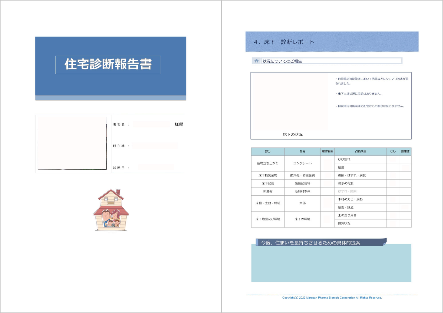Click the 様邸 text
This screenshot has width=443, height=313.
click(x=179, y=124)
